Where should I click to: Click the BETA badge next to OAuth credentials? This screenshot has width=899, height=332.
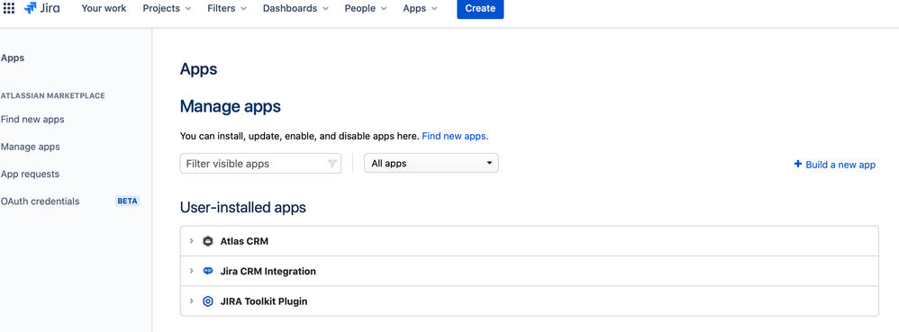pyautogui.click(x=127, y=202)
